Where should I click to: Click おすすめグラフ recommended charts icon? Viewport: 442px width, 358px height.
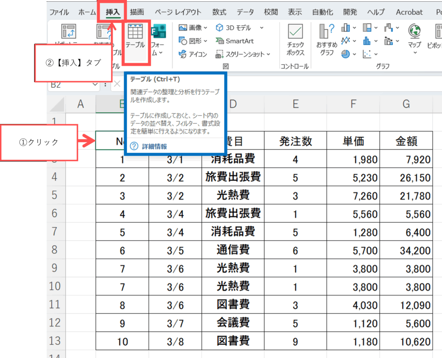327,39
